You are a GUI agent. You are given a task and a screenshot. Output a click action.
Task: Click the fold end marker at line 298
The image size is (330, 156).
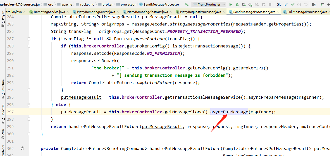[29, 119]
